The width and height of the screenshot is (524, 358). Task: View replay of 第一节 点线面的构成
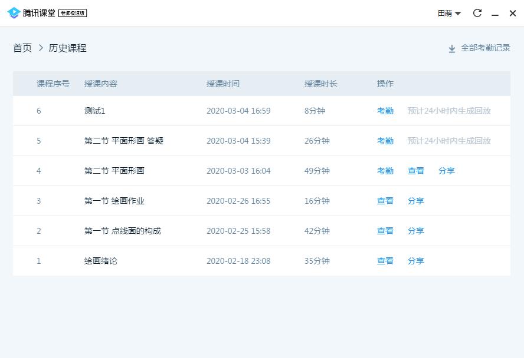[x=385, y=231]
